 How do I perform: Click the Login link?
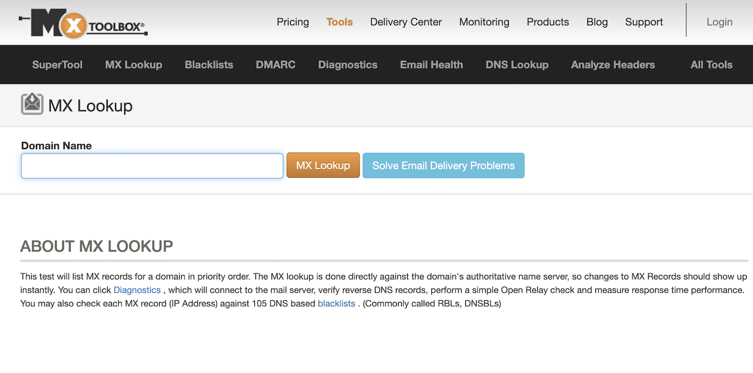(x=719, y=22)
